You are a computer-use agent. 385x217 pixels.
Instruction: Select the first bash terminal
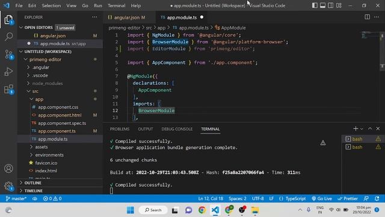point(363,139)
